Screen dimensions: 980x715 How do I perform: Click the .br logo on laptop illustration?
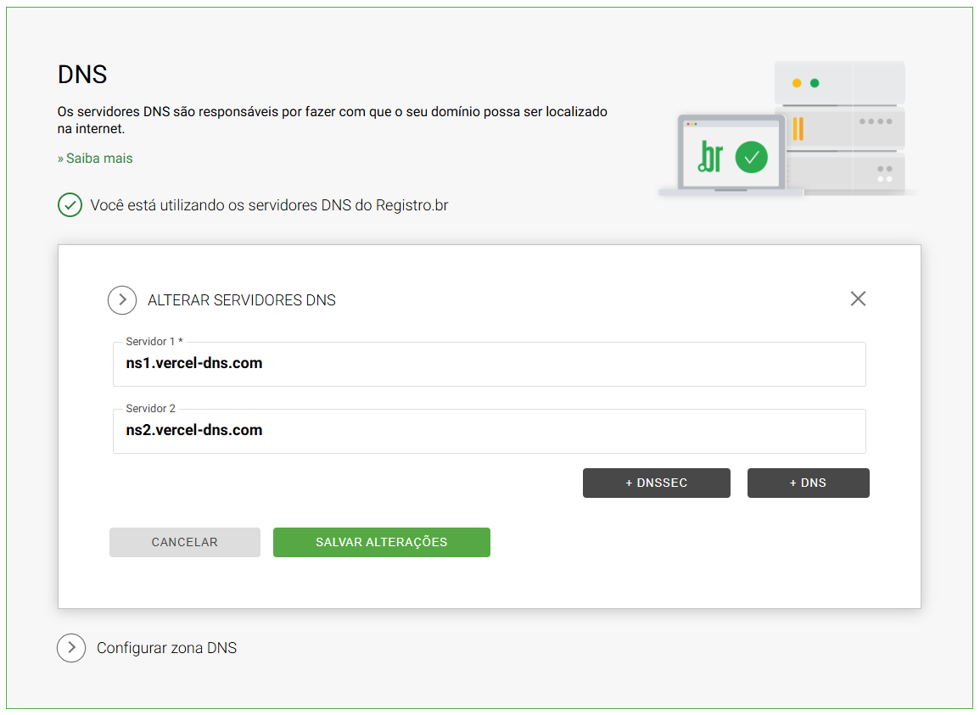pos(710,156)
